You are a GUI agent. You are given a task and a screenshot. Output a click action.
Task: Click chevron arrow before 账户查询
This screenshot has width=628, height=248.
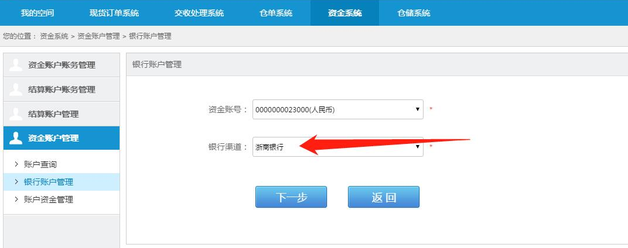click(16, 164)
